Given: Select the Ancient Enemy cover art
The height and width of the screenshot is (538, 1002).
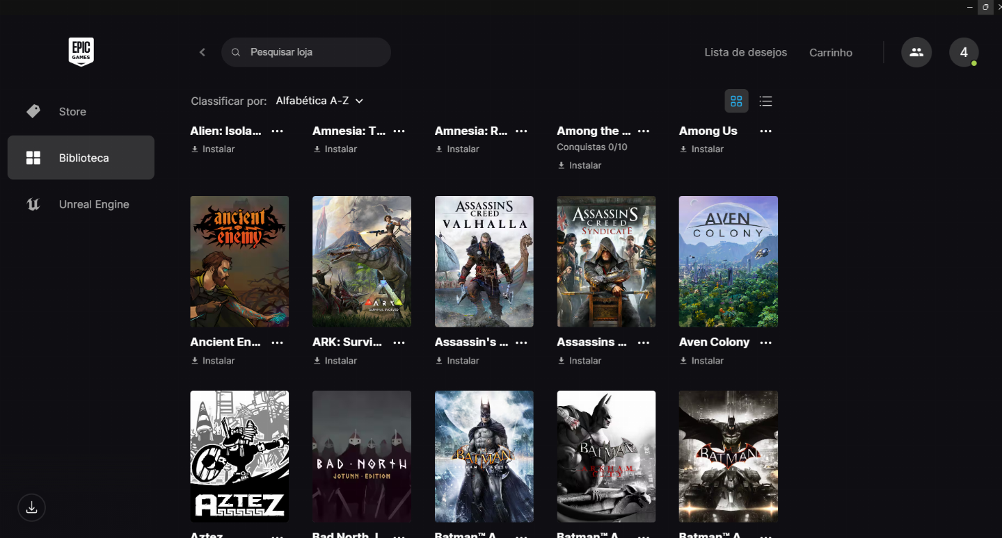Looking at the screenshot, I should 239,261.
